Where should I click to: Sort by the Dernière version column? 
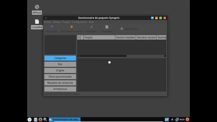[146, 38]
